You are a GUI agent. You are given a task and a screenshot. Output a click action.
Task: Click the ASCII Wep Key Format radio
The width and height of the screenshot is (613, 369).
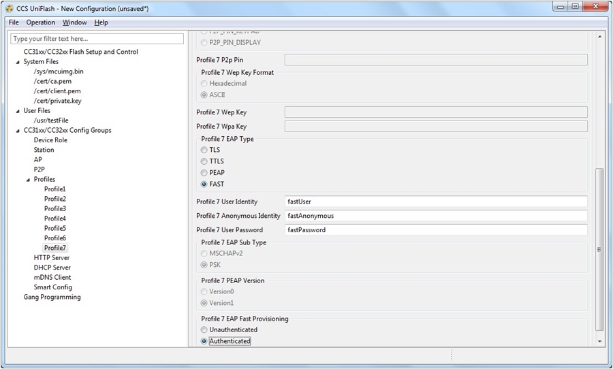(x=204, y=95)
